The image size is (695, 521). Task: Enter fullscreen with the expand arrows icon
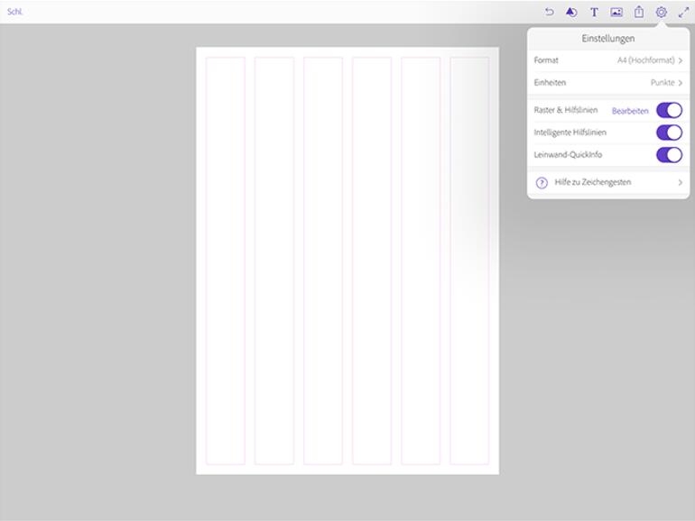point(684,13)
